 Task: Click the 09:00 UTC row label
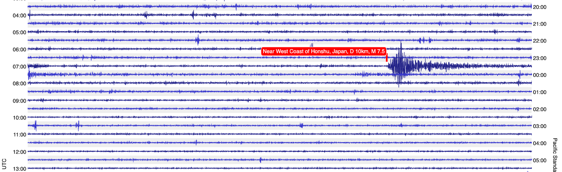click(x=19, y=101)
